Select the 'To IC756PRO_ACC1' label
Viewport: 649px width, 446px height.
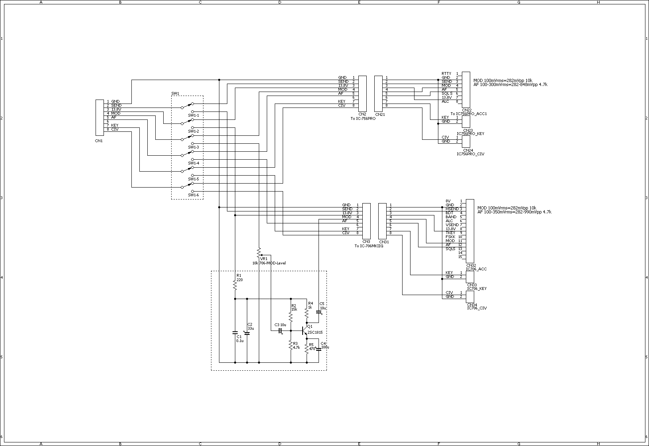coord(469,114)
